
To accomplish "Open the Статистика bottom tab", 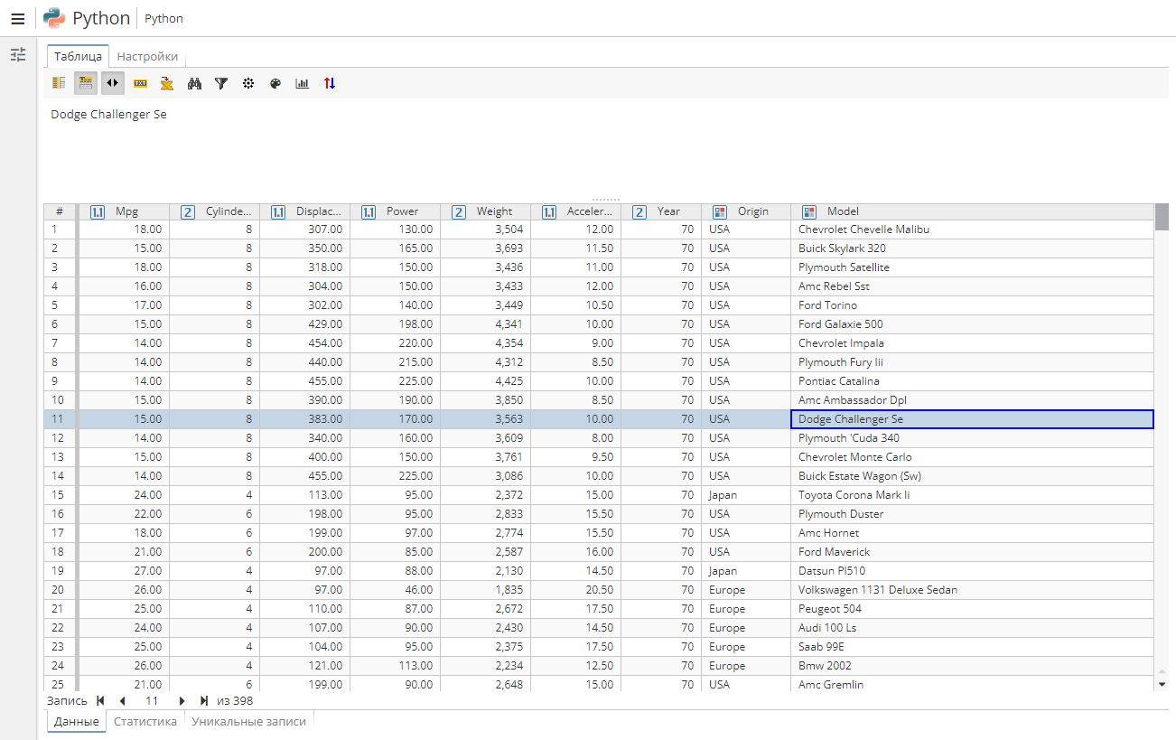I will 145,721.
